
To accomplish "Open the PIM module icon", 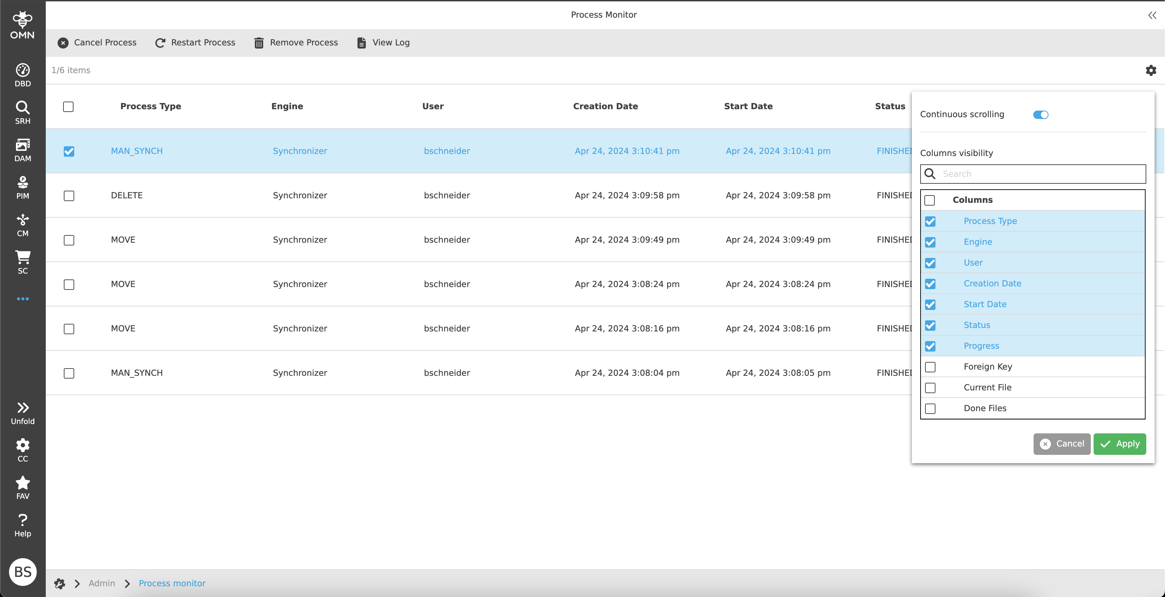I will coord(23,187).
